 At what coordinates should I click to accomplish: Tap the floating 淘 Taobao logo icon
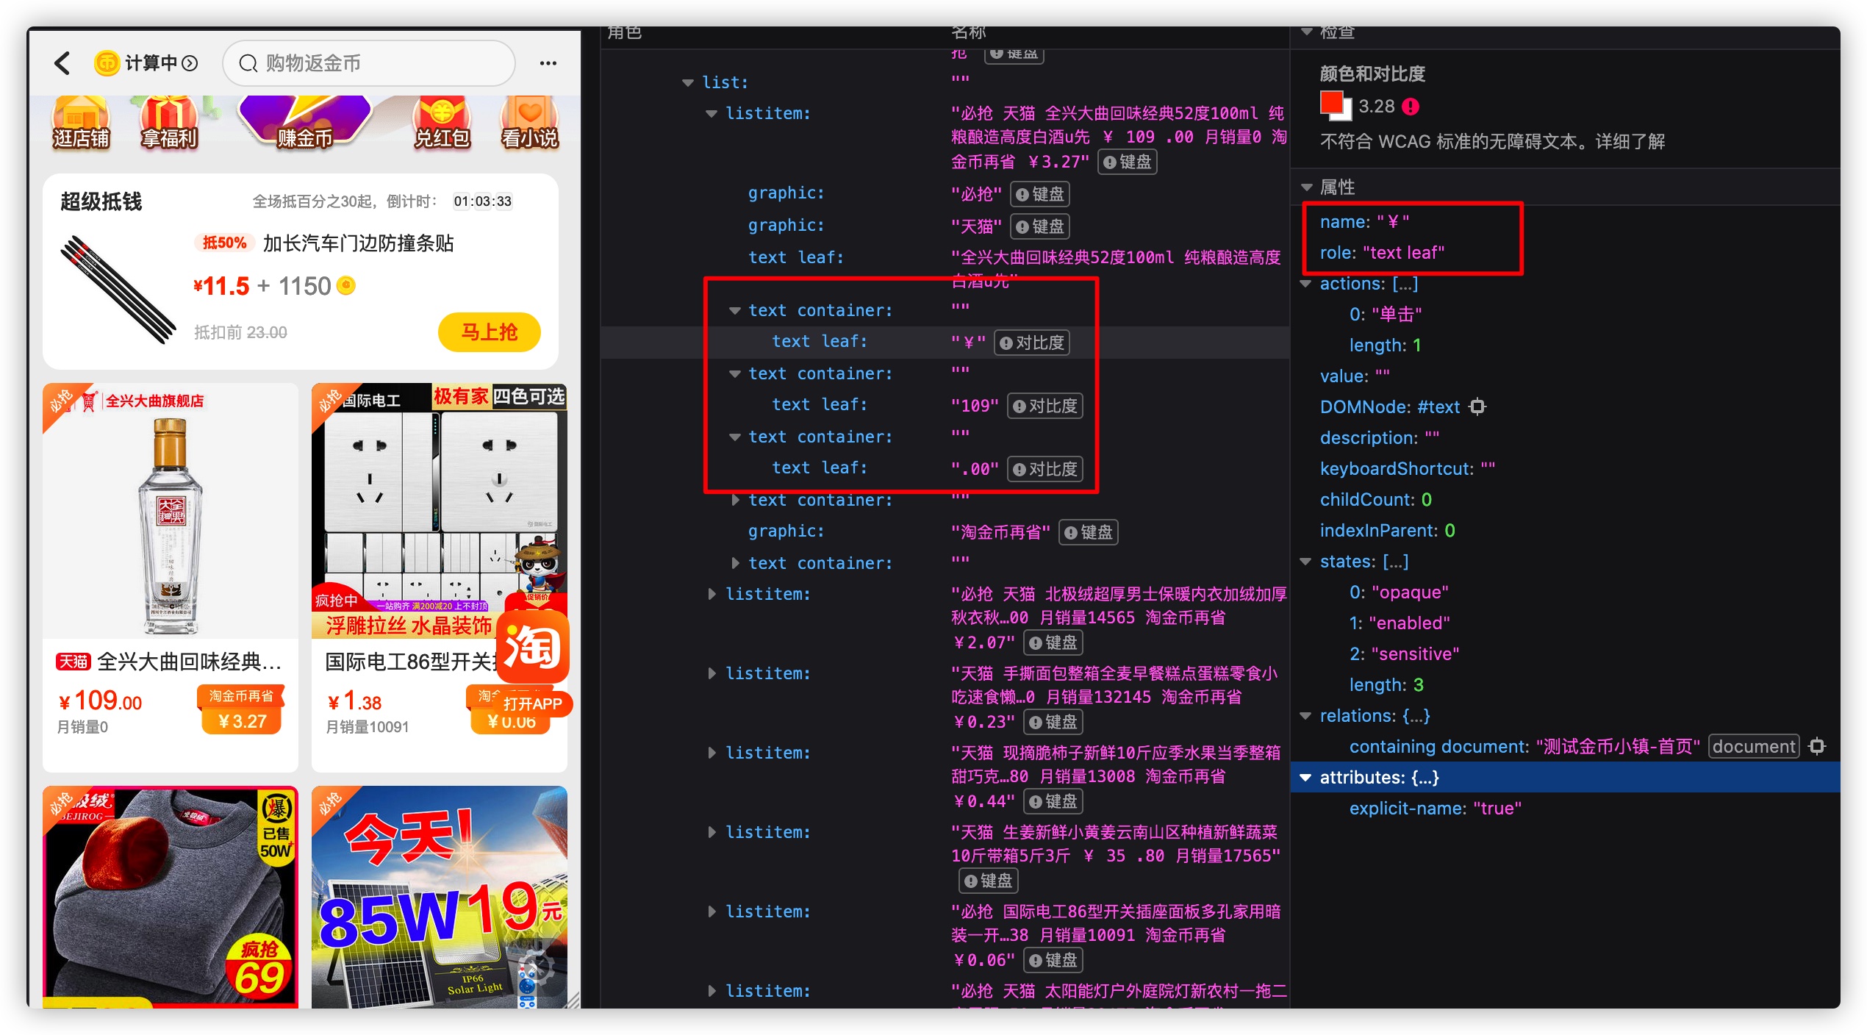pos(533,647)
